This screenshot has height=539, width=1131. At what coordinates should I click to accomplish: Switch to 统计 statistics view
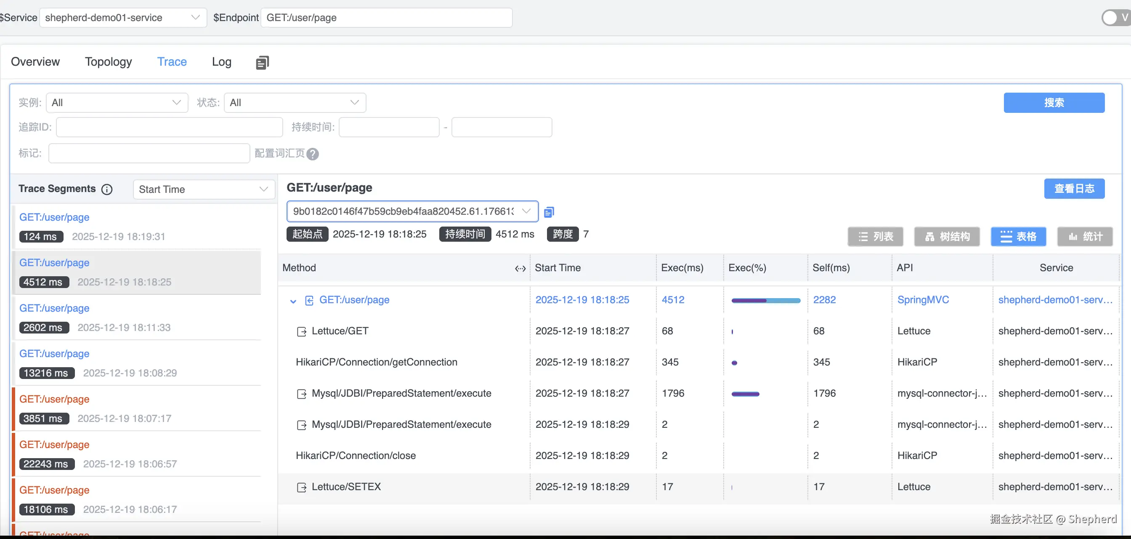pos(1084,237)
